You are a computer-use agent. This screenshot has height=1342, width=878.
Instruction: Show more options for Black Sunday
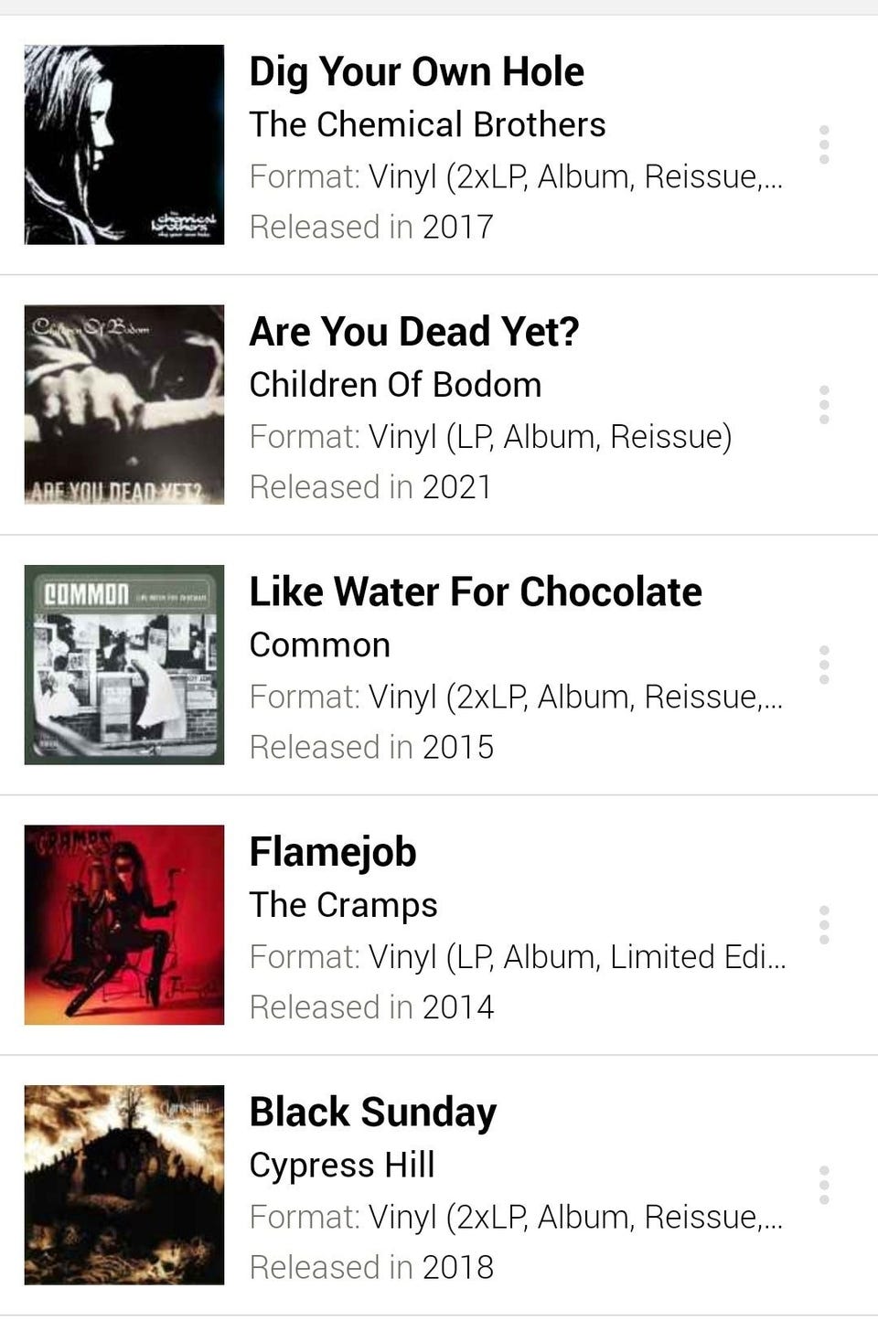(824, 1185)
